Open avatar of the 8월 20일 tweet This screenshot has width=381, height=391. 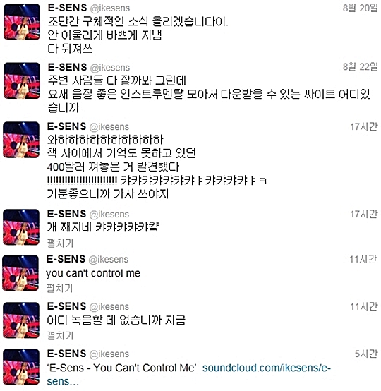(22, 22)
